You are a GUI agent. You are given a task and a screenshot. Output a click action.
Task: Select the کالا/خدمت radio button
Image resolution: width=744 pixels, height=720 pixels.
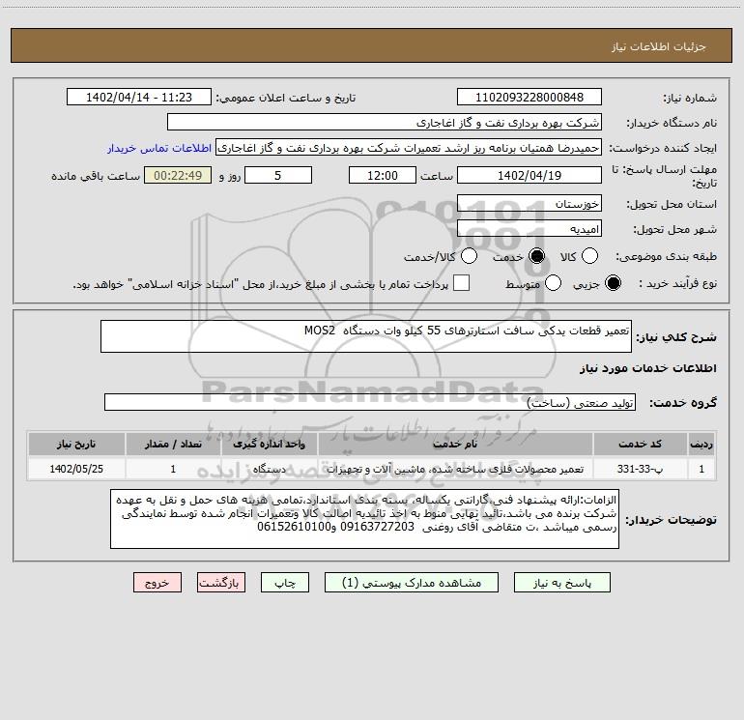pos(469,256)
